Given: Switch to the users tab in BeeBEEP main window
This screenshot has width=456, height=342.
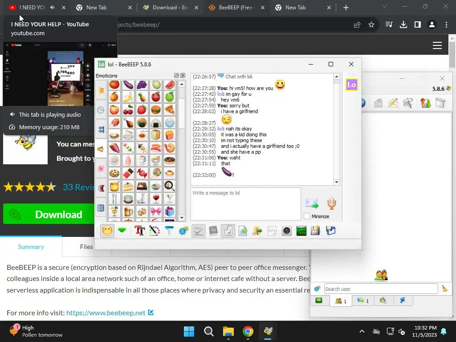Looking at the screenshot, I should pos(341,301).
